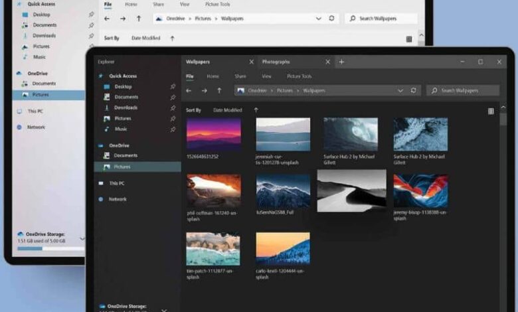The width and height of the screenshot is (518, 312).
Task: Close the Wallpapers tab
Action: pyautogui.click(x=252, y=62)
